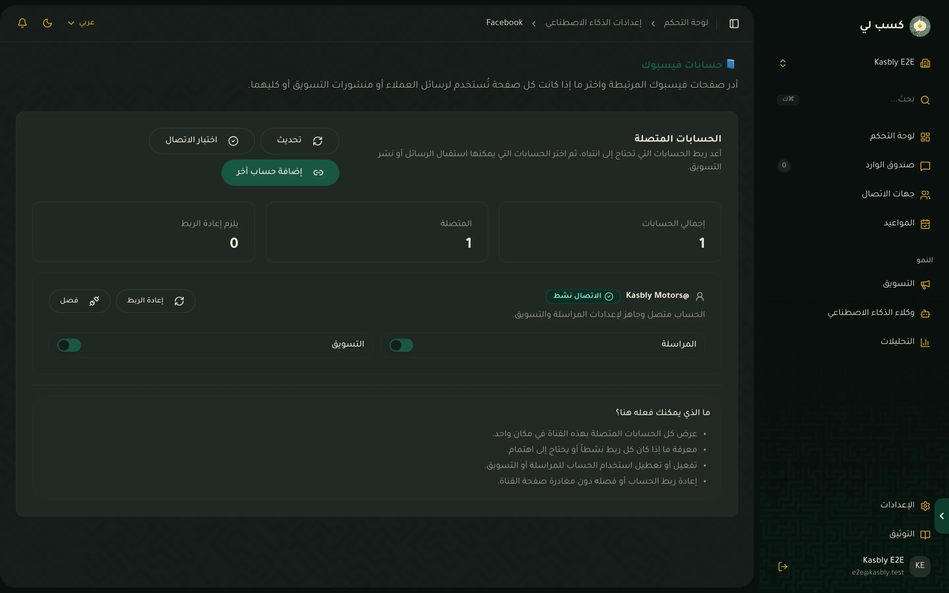Click the @Kasbly Motors account name
The width and height of the screenshot is (949, 593).
point(657,296)
